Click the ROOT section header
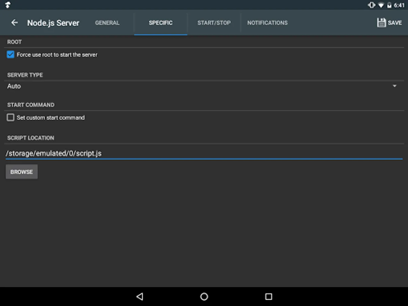The height and width of the screenshot is (306, 408). click(x=14, y=42)
